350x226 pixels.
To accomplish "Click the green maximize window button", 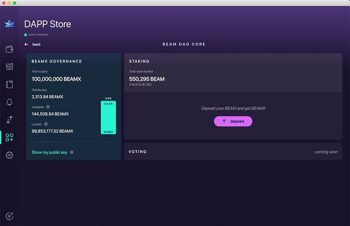I will tap(15, 3).
